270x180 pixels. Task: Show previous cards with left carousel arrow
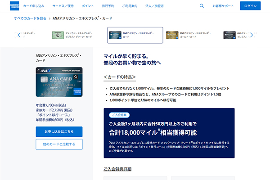19,35
